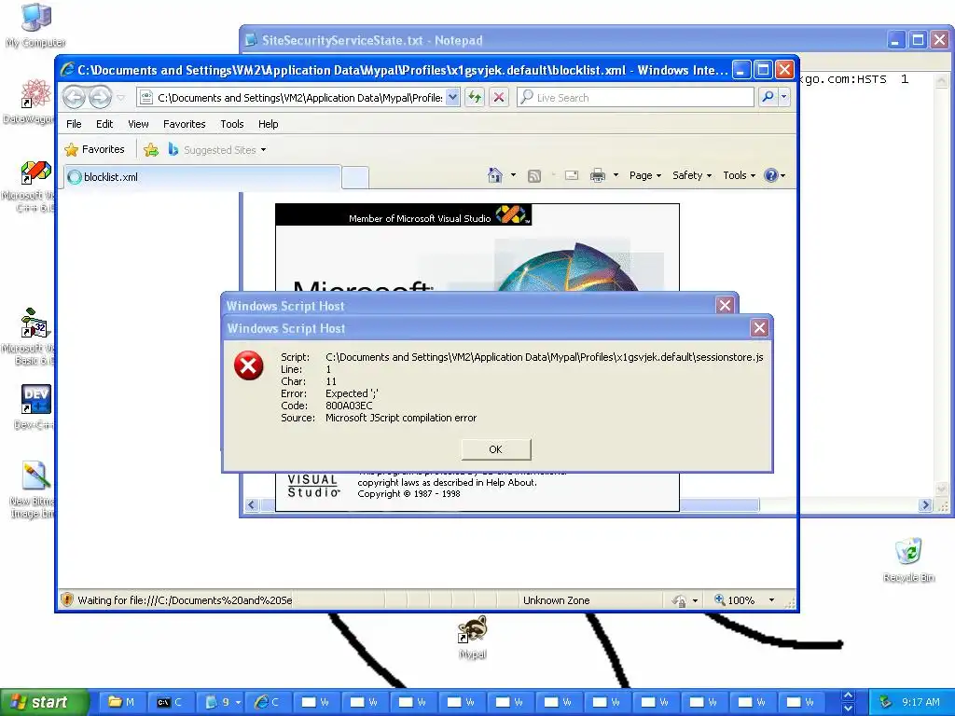The width and height of the screenshot is (955, 716).
Task: Click OK in Windows Script Host dialog
Action: click(x=496, y=448)
